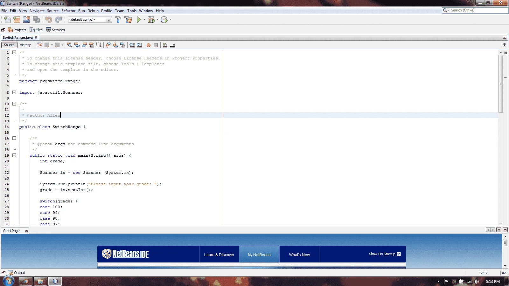
Task: Go to previous search occurrence
Action: pos(77,45)
